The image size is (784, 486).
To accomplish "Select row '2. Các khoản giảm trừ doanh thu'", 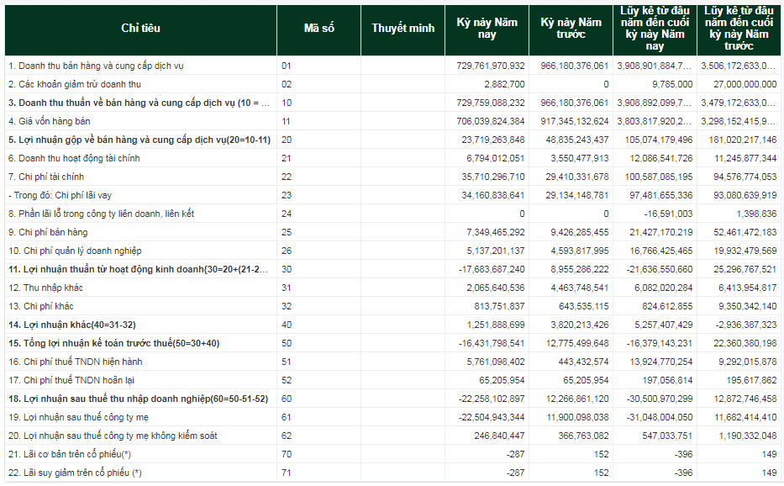I will (x=392, y=84).
